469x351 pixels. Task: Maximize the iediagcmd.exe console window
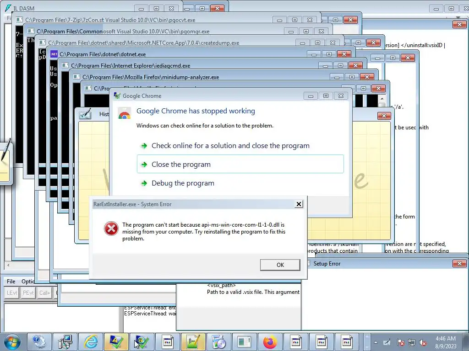(x=340, y=65)
